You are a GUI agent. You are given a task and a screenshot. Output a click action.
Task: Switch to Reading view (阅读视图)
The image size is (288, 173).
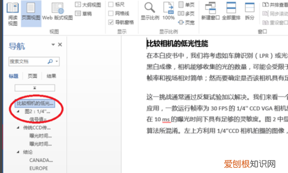pyautogui.click(x=12, y=14)
